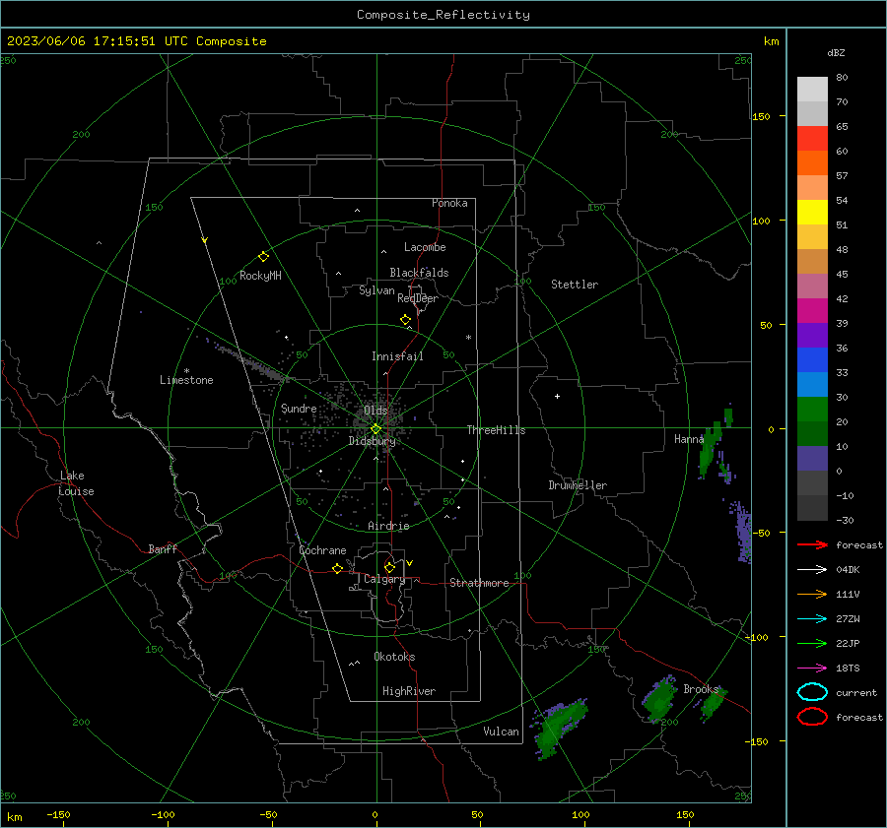Screen dimensions: 887x828
Task: Select the blue 36-33 dBZ swatch
Action: coord(812,360)
